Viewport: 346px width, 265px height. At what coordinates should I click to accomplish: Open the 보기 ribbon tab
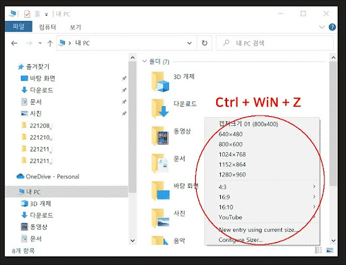tap(75, 27)
